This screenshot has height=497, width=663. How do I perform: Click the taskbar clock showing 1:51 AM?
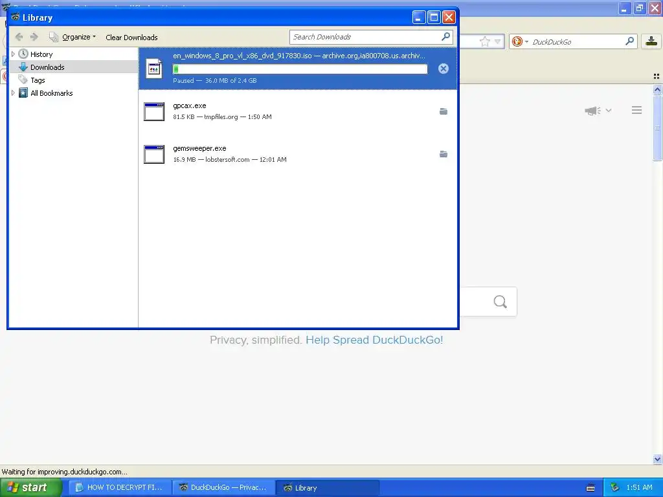(639, 487)
